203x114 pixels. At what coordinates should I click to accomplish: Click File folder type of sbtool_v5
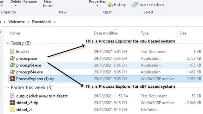click(149, 110)
